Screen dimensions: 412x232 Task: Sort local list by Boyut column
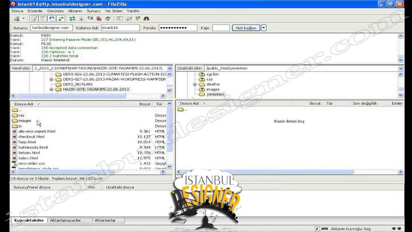(145, 104)
